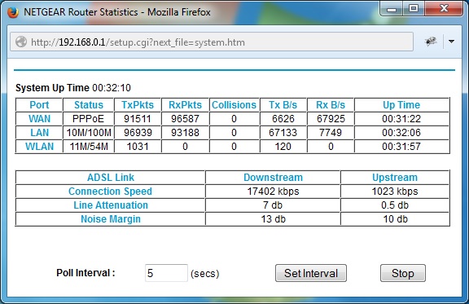Click LAN RxPkts value 93188
469x304 pixels.
[x=185, y=132]
